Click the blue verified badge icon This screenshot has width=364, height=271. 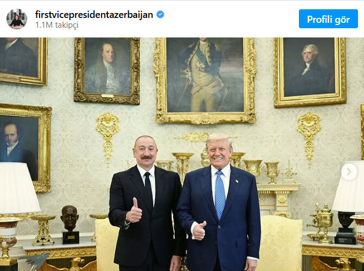[160, 15]
